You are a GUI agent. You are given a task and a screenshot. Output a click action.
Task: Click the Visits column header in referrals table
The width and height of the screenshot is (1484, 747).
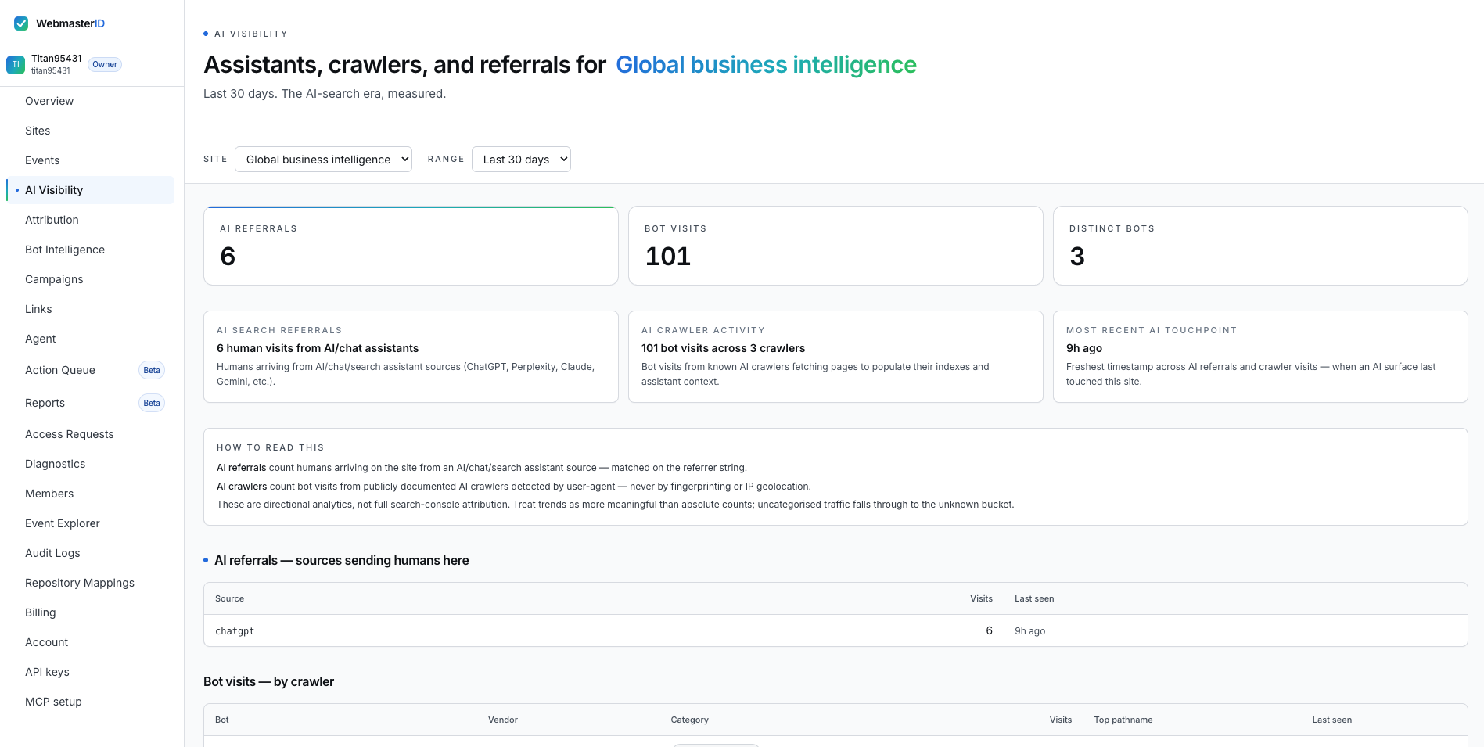pyautogui.click(x=981, y=598)
